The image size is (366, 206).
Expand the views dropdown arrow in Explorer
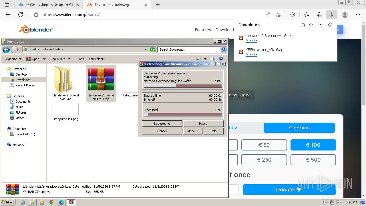(205, 59)
